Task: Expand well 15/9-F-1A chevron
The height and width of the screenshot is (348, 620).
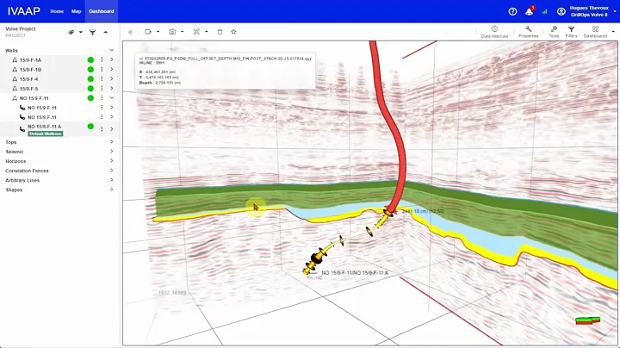Action: pyautogui.click(x=112, y=59)
